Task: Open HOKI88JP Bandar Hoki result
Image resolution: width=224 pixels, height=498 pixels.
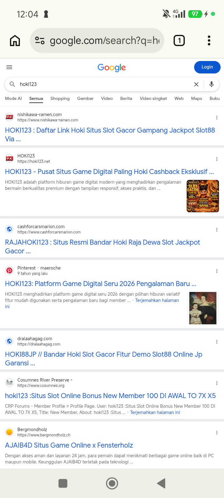Action: (x=104, y=359)
